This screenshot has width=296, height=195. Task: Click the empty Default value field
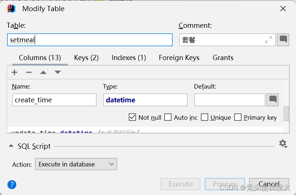(229, 100)
